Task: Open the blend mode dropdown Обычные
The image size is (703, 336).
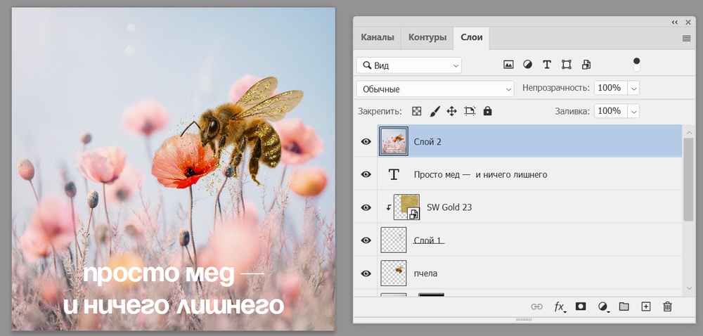Action: [x=435, y=89]
